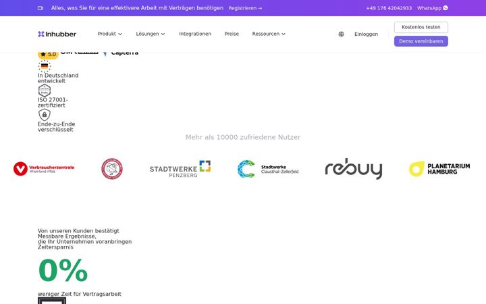Expand the Lösungen dropdown menu

151,34
